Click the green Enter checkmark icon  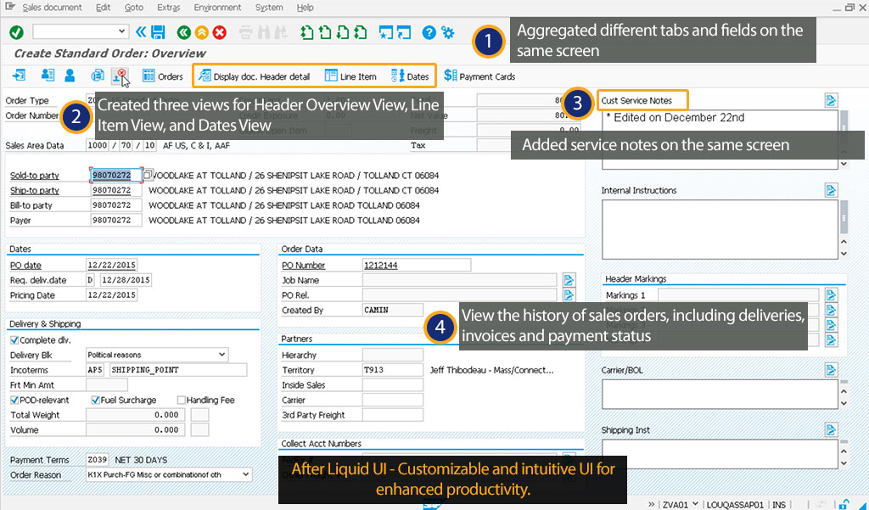pyautogui.click(x=17, y=32)
